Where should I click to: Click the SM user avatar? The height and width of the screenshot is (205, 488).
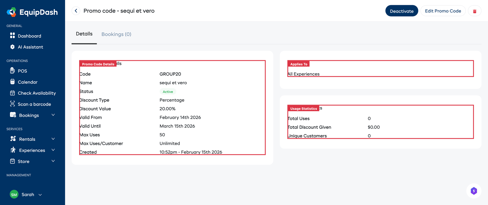14,194
